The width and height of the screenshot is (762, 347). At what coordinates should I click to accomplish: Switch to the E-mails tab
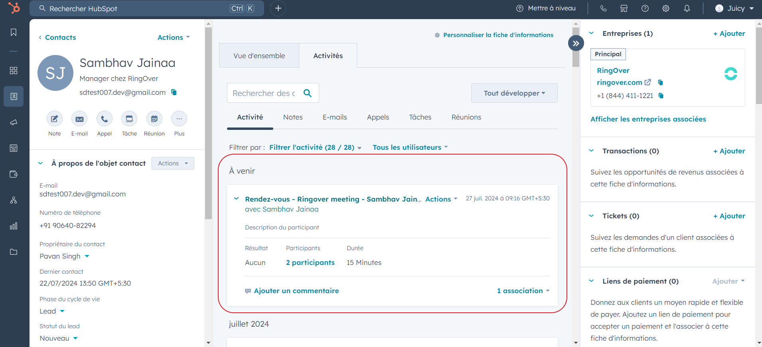(x=335, y=117)
